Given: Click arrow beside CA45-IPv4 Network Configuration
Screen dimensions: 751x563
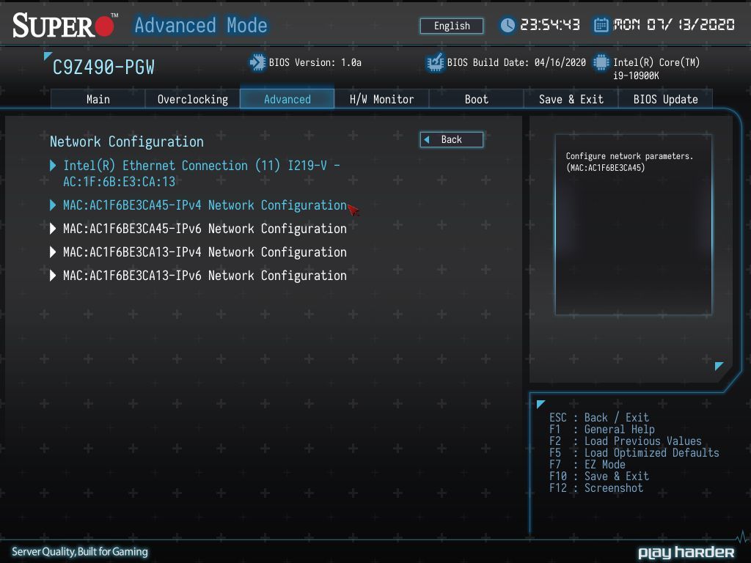Looking at the screenshot, I should pyautogui.click(x=53, y=205).
